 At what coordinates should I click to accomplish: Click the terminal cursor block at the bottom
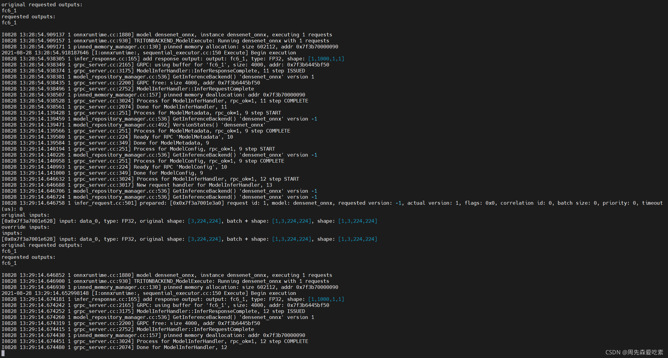click(x=3, y=353)
